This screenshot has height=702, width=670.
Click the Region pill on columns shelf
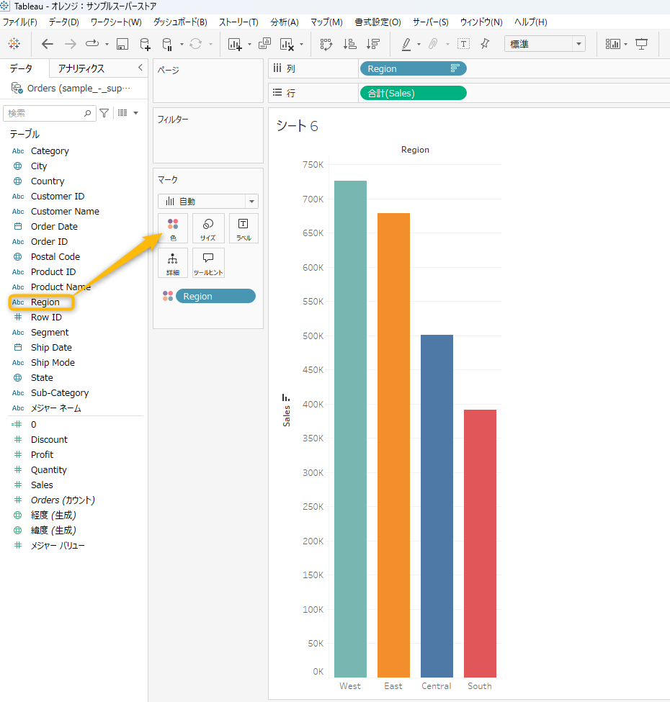tap(412, 69)
